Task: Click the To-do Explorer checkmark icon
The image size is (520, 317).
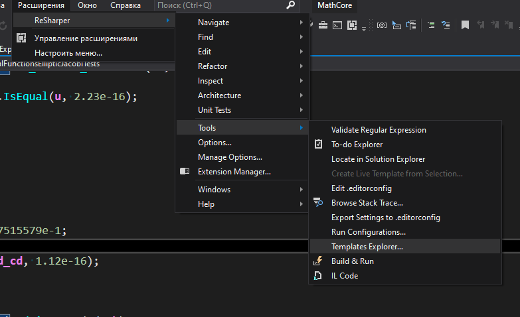Action: click(x=318, y=144)
